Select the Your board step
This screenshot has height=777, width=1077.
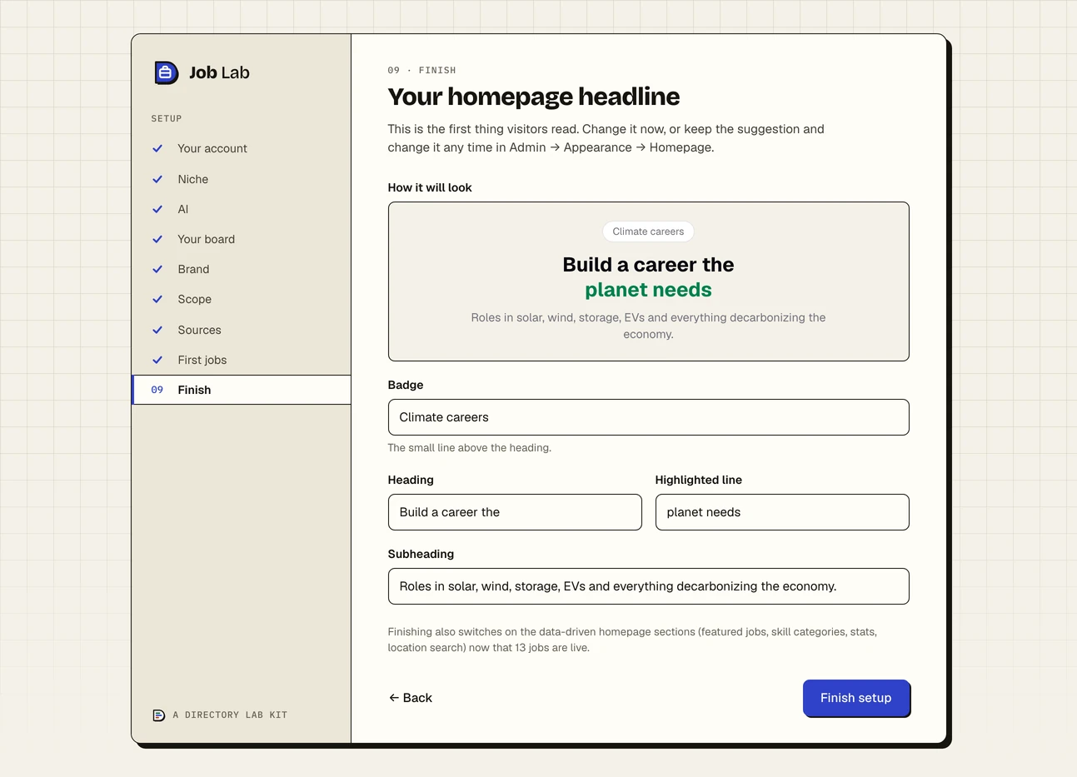242,239
